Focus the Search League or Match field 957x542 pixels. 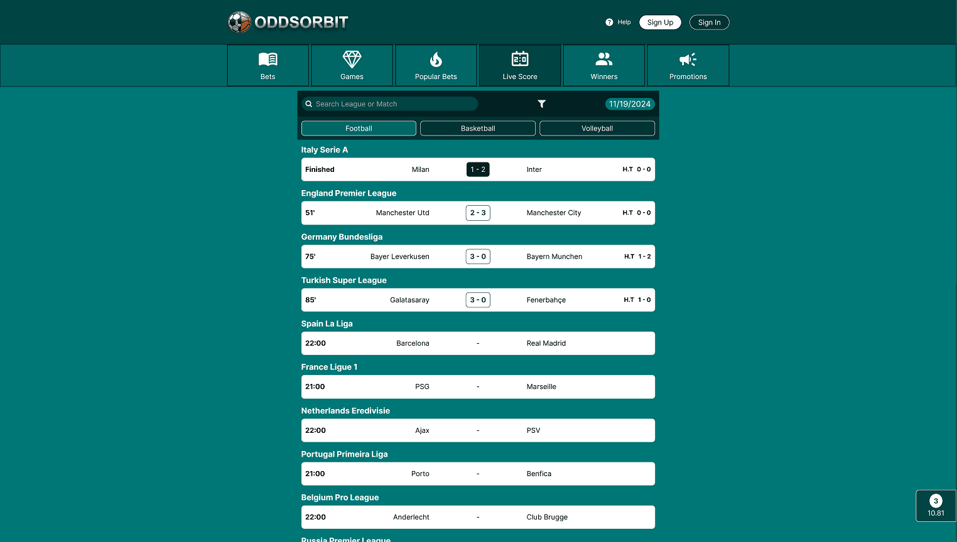coord(389,104)
